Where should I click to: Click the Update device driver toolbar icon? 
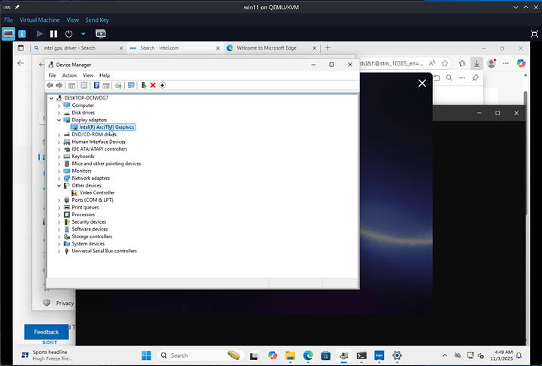(x=144, y=85)
